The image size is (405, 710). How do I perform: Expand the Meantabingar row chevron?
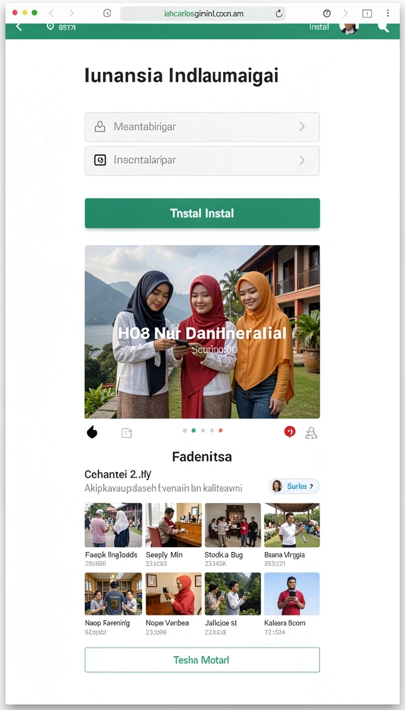pyautogui.click(x=302, y=127)
